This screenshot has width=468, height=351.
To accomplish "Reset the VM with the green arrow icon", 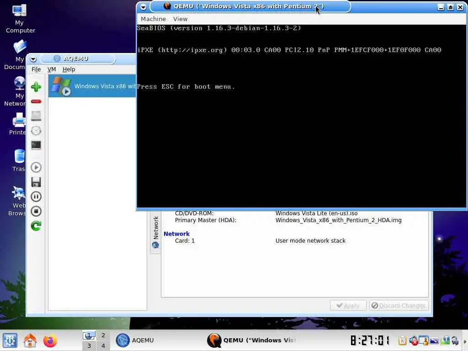I will 36,226.
